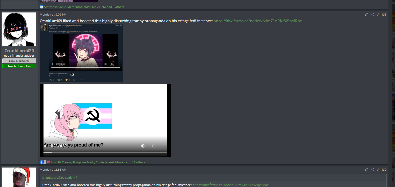This screenshot has height=187, width=395.
Task: Jump to quoted post via up-arrow icon
Action: [75, 178]
